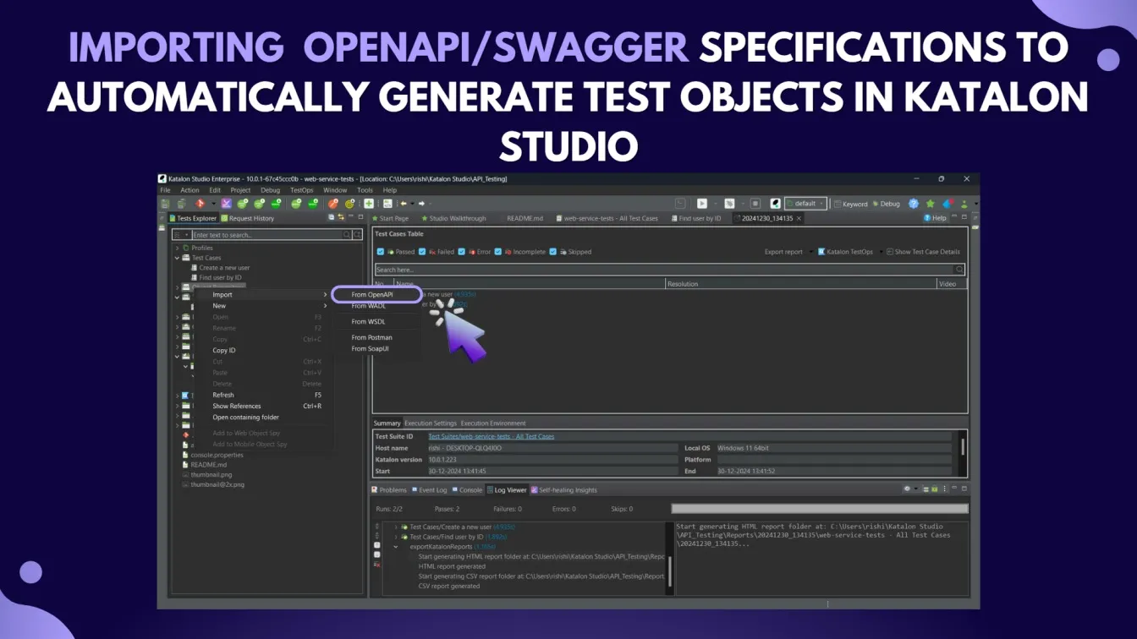
Task: Click the yellow round toolbar icon
Action: pos(349,204)
